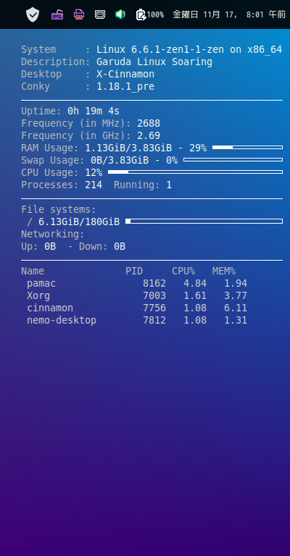
Task: Click the 'MEM%' column header
Action: pyautogui.click(x=224, y=271)
